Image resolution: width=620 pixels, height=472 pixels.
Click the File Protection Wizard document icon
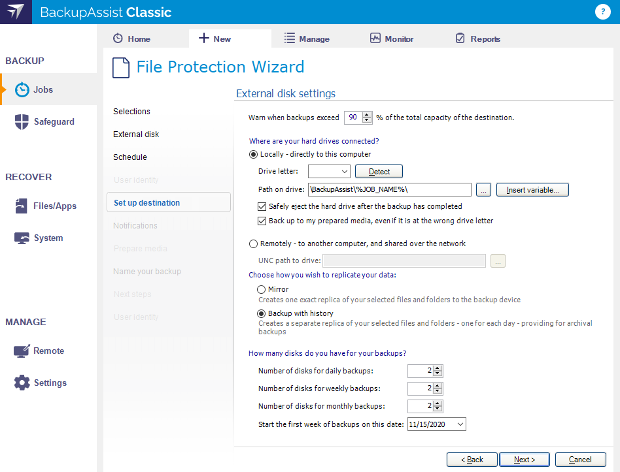point(121,67)
